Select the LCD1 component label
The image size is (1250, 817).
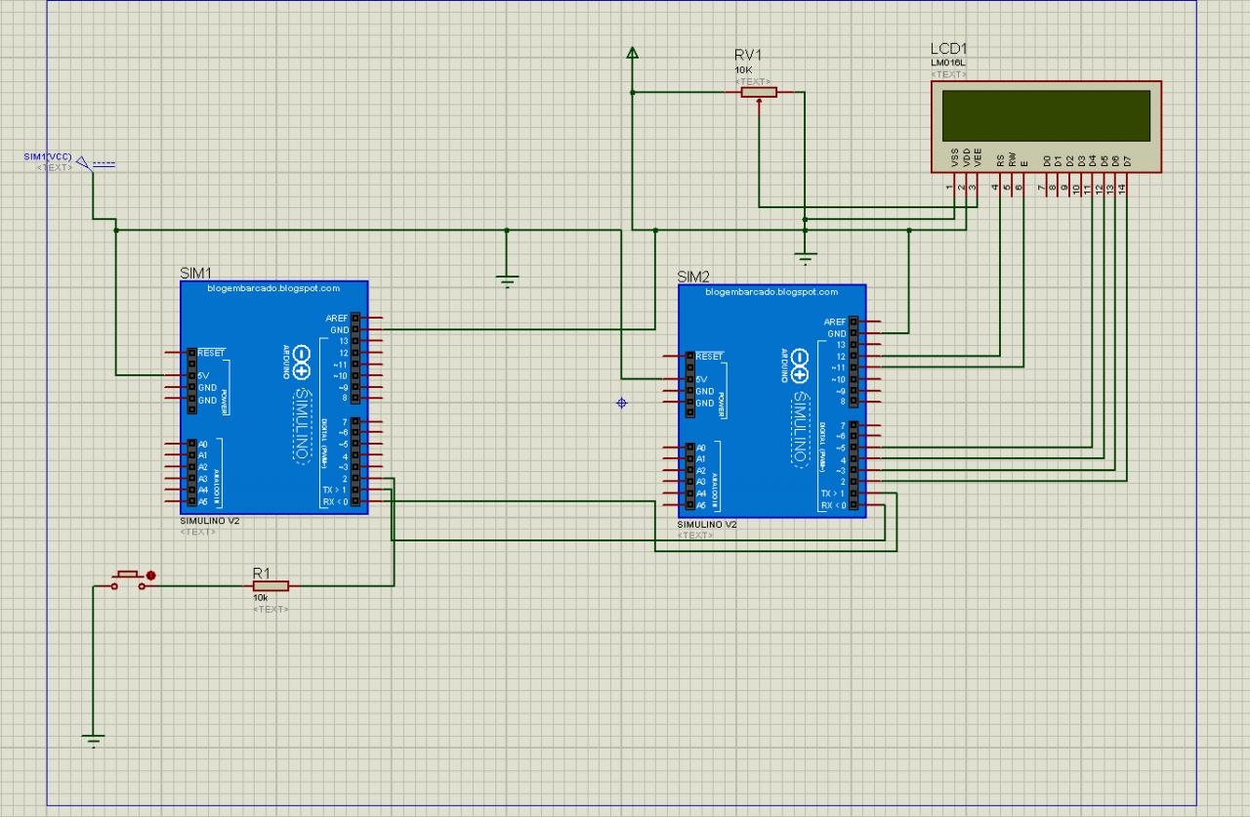pyautogui.click(x=949, y=50)
